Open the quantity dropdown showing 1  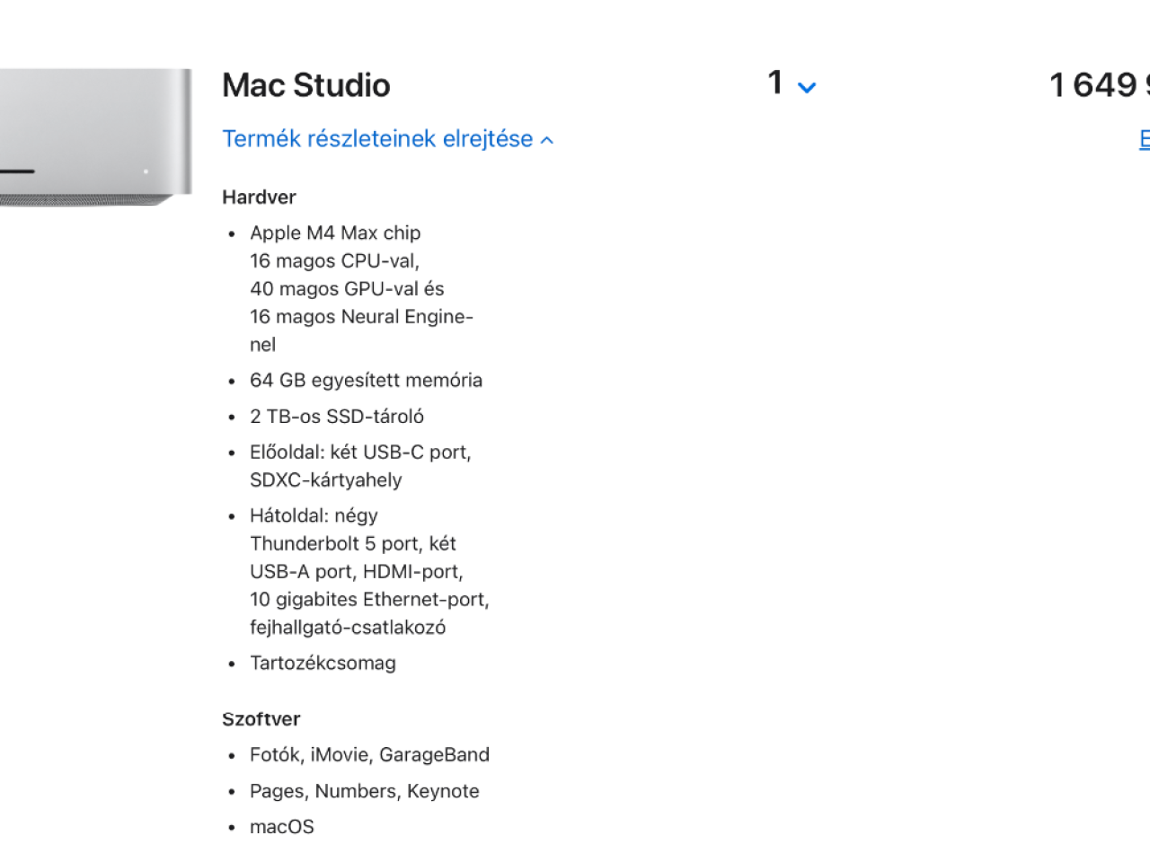(x=792, y=84)
